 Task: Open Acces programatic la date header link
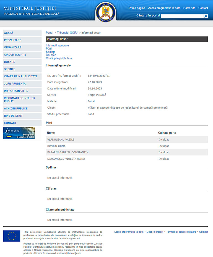(x=164, y=8)
